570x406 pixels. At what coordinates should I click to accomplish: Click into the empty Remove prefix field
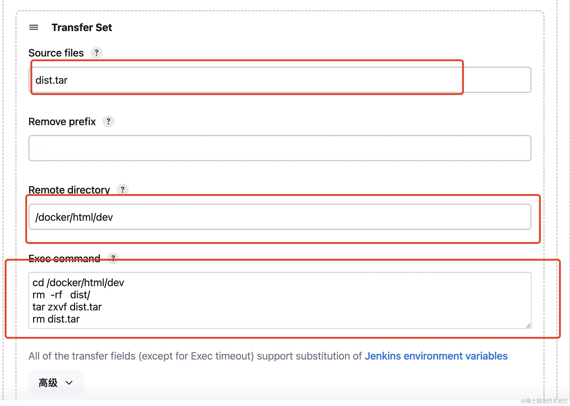[280, 148]
